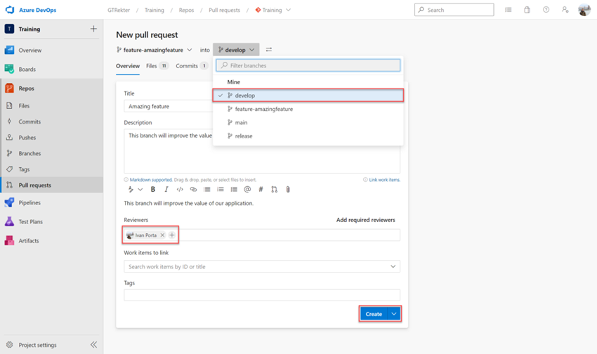Reference a pull request icon in toolbar
Image resolution: width=597 pixels, height=354 pixels.
click(274, 190)
